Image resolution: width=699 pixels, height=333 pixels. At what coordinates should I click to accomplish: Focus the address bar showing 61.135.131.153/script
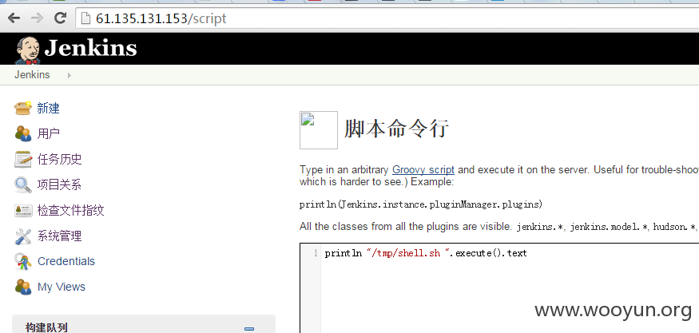[x=387, y=18]
